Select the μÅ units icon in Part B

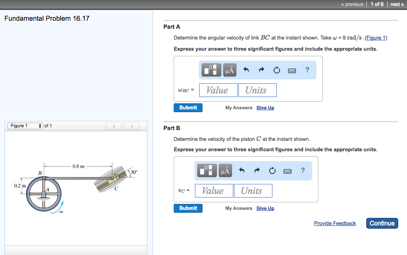(x=225, y=170)
